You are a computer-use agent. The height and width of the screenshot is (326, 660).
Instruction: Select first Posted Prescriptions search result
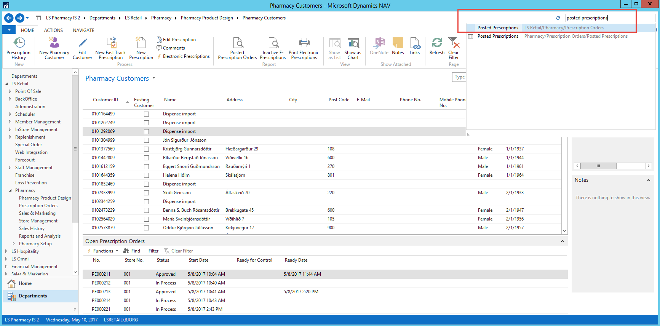click(498, 28)
